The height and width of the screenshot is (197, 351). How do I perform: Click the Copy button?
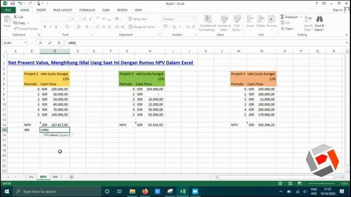[20, 23]
